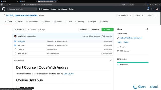This screenshot has height=90, width=161.
Task: Switch to the repository Pull requests tab
Action: pos(32,22)
